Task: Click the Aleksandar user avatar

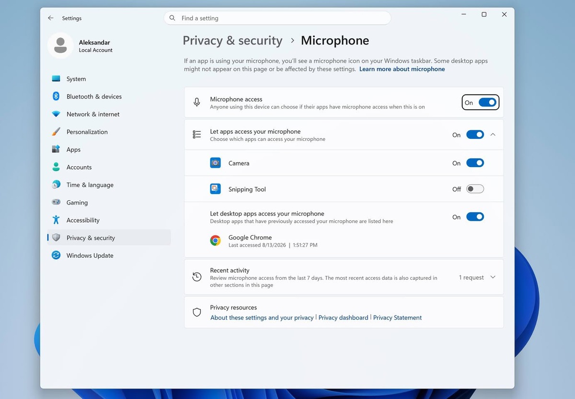Action: (x=60, y=46)
